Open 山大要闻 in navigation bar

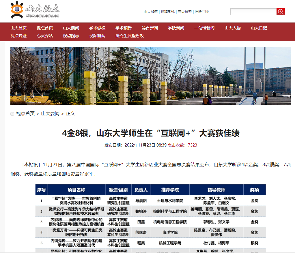71,28
